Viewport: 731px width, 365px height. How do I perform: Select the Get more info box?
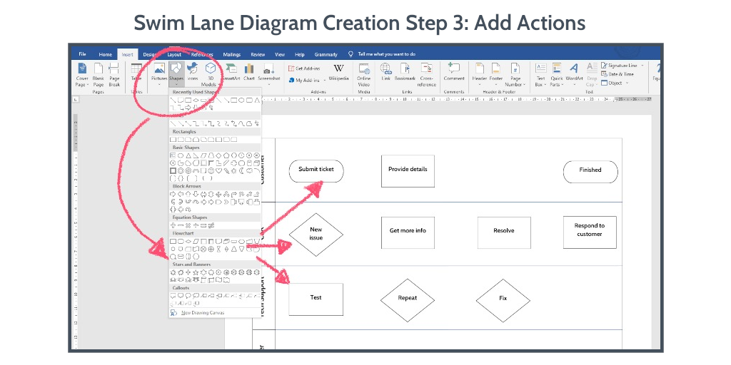[408, 232]
